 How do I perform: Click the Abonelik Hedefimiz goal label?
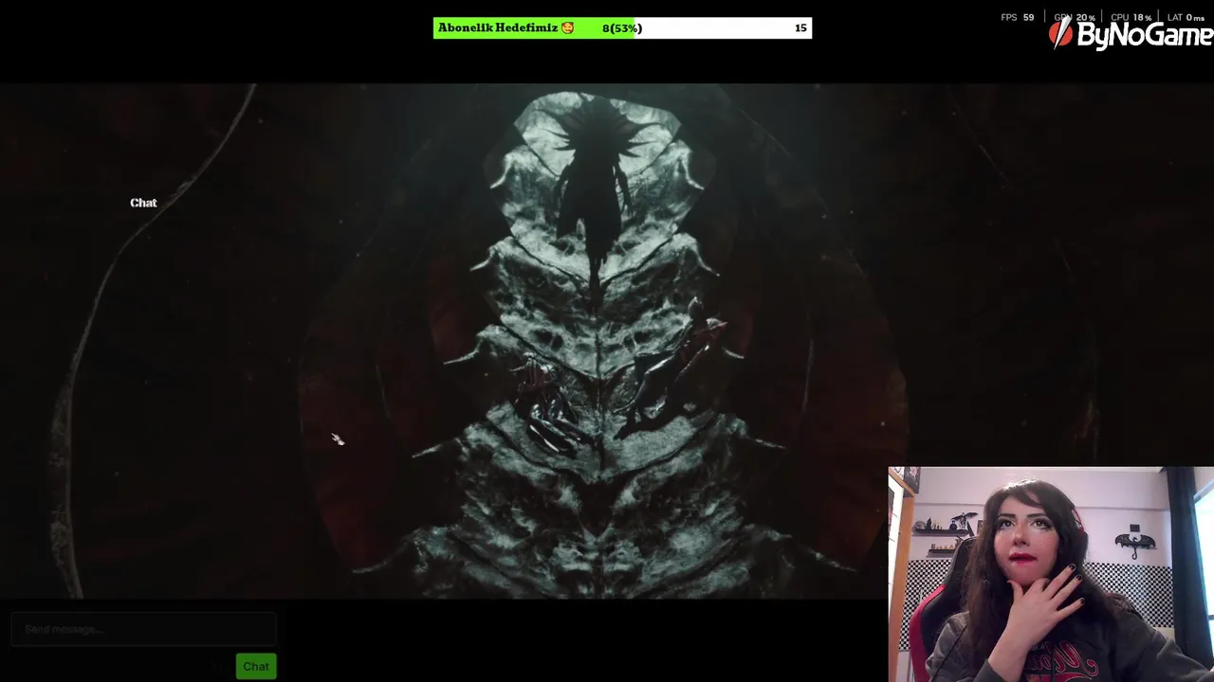(506, 28)
